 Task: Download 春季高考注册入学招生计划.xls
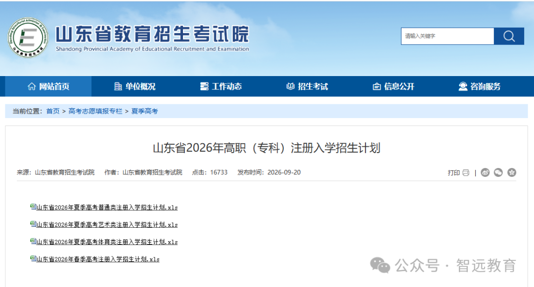[98, 259]
